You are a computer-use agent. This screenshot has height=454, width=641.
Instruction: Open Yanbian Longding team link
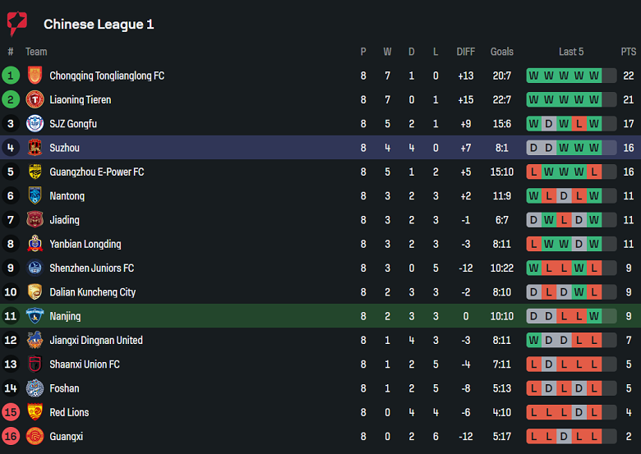click(85, 244)
